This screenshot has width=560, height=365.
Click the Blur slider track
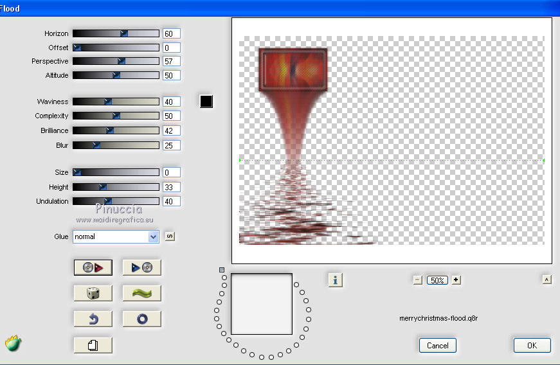pyautogui.click(x=116, y=145)
